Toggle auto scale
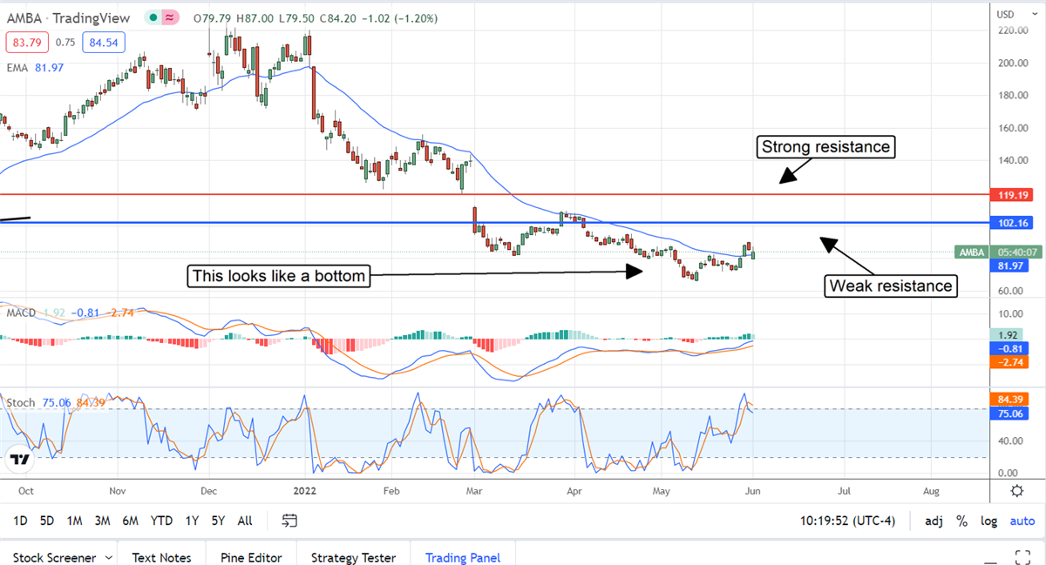This screenshot has width=1046, height=565. [1022, 521]
